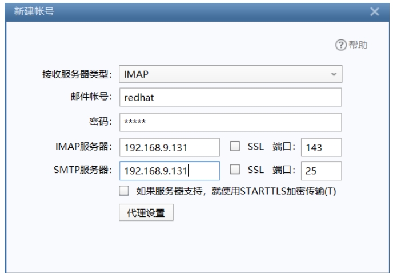Screen dimensions: 393x273
Task: Close the 新建帐号 dialog
Action: 374,11
